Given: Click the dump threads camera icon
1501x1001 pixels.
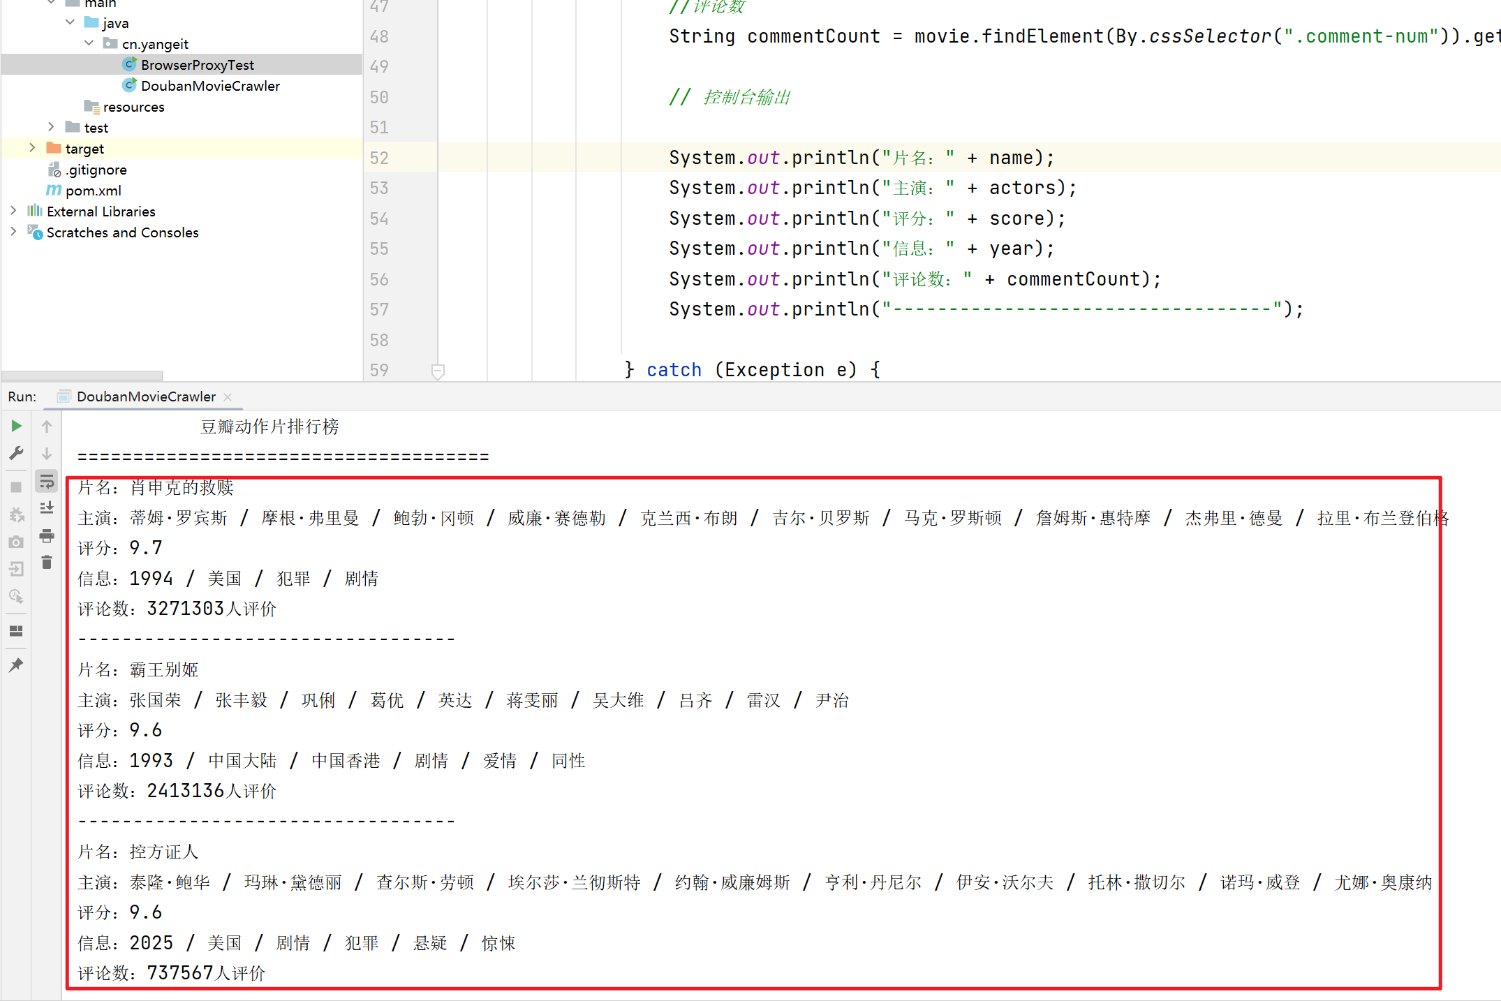Looking at the screenshot, I should coord(16,542).
